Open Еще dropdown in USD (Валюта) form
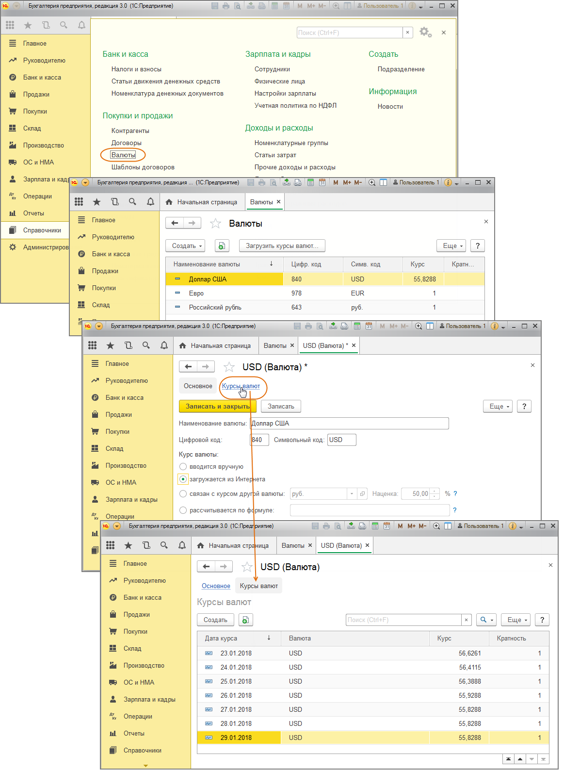 point(498,406)
